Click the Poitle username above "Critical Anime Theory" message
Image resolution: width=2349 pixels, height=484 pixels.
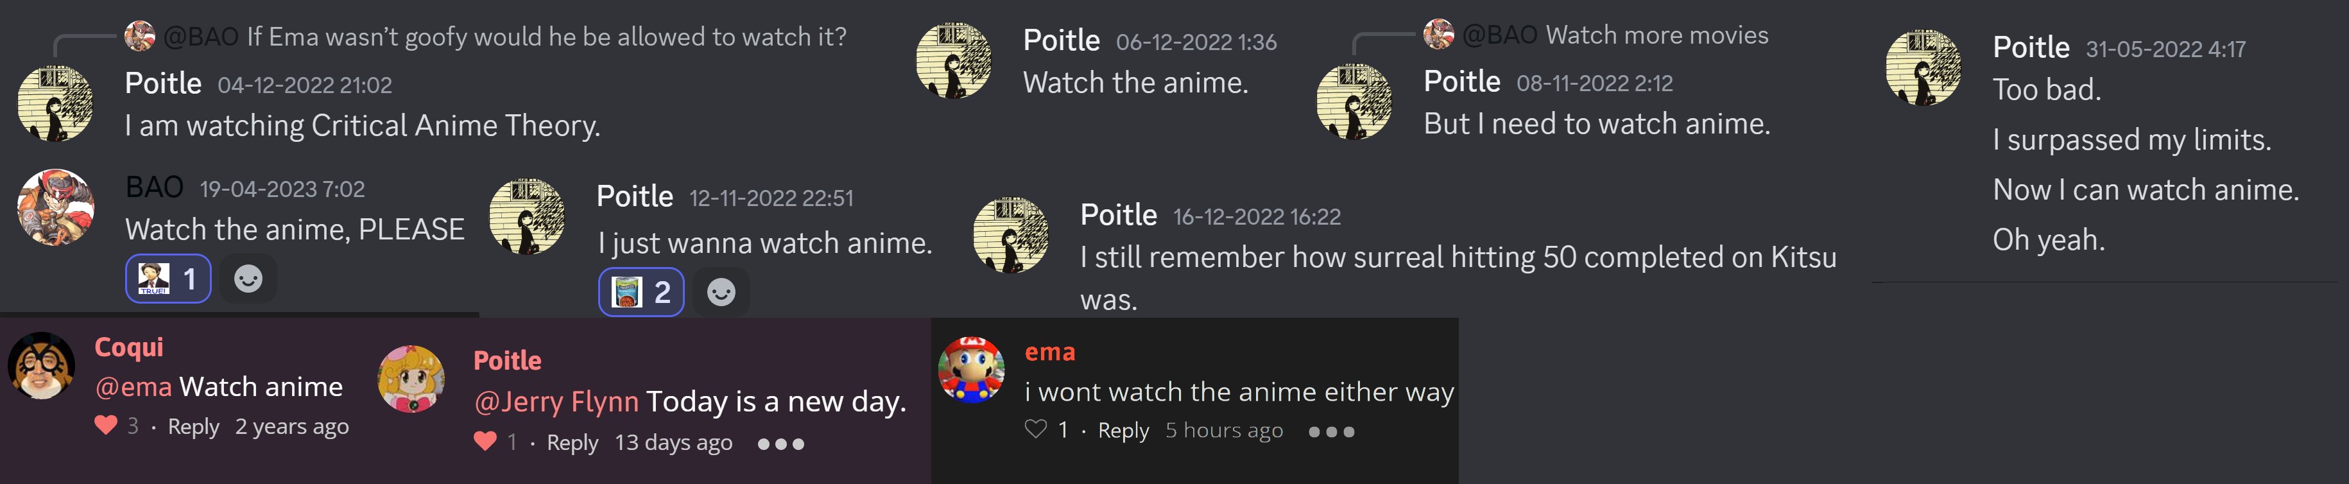click(x=163, y=83)
